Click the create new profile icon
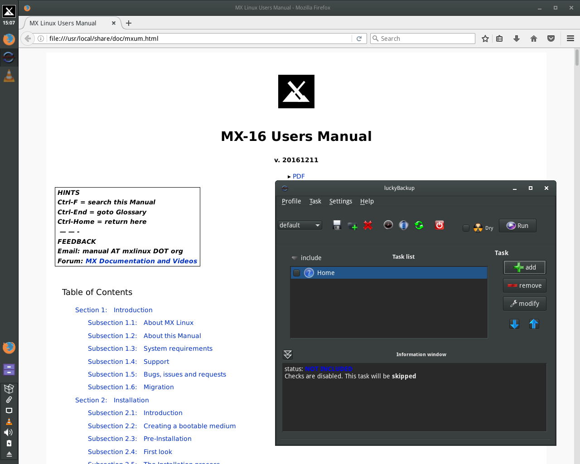Viewport: 580px width, 464px height. pyautogui.click(x=353, y=225)
